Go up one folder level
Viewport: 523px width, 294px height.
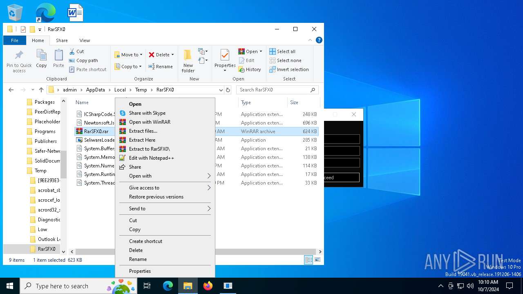pos(41,90)
